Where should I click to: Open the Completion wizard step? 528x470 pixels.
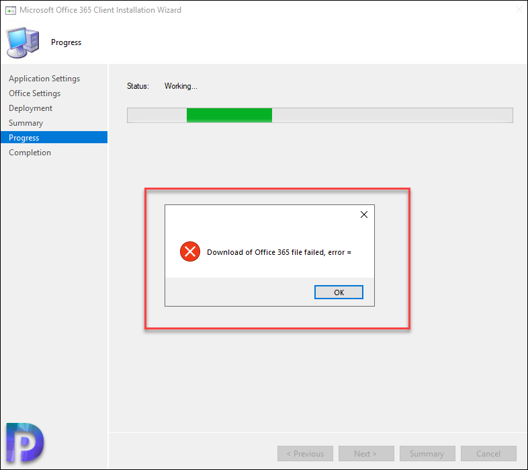(x=30, y=153)
